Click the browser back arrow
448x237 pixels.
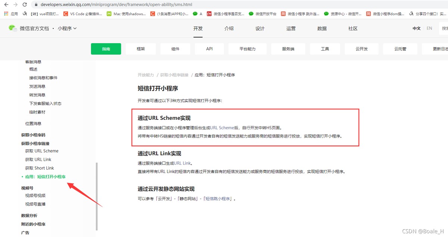pyautogui.click(x=6, y=5)
